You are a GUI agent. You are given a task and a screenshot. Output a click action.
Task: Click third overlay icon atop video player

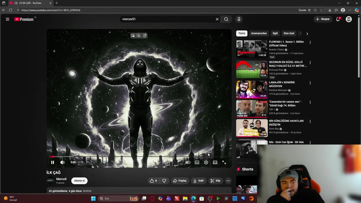click(x=145, y=36)
